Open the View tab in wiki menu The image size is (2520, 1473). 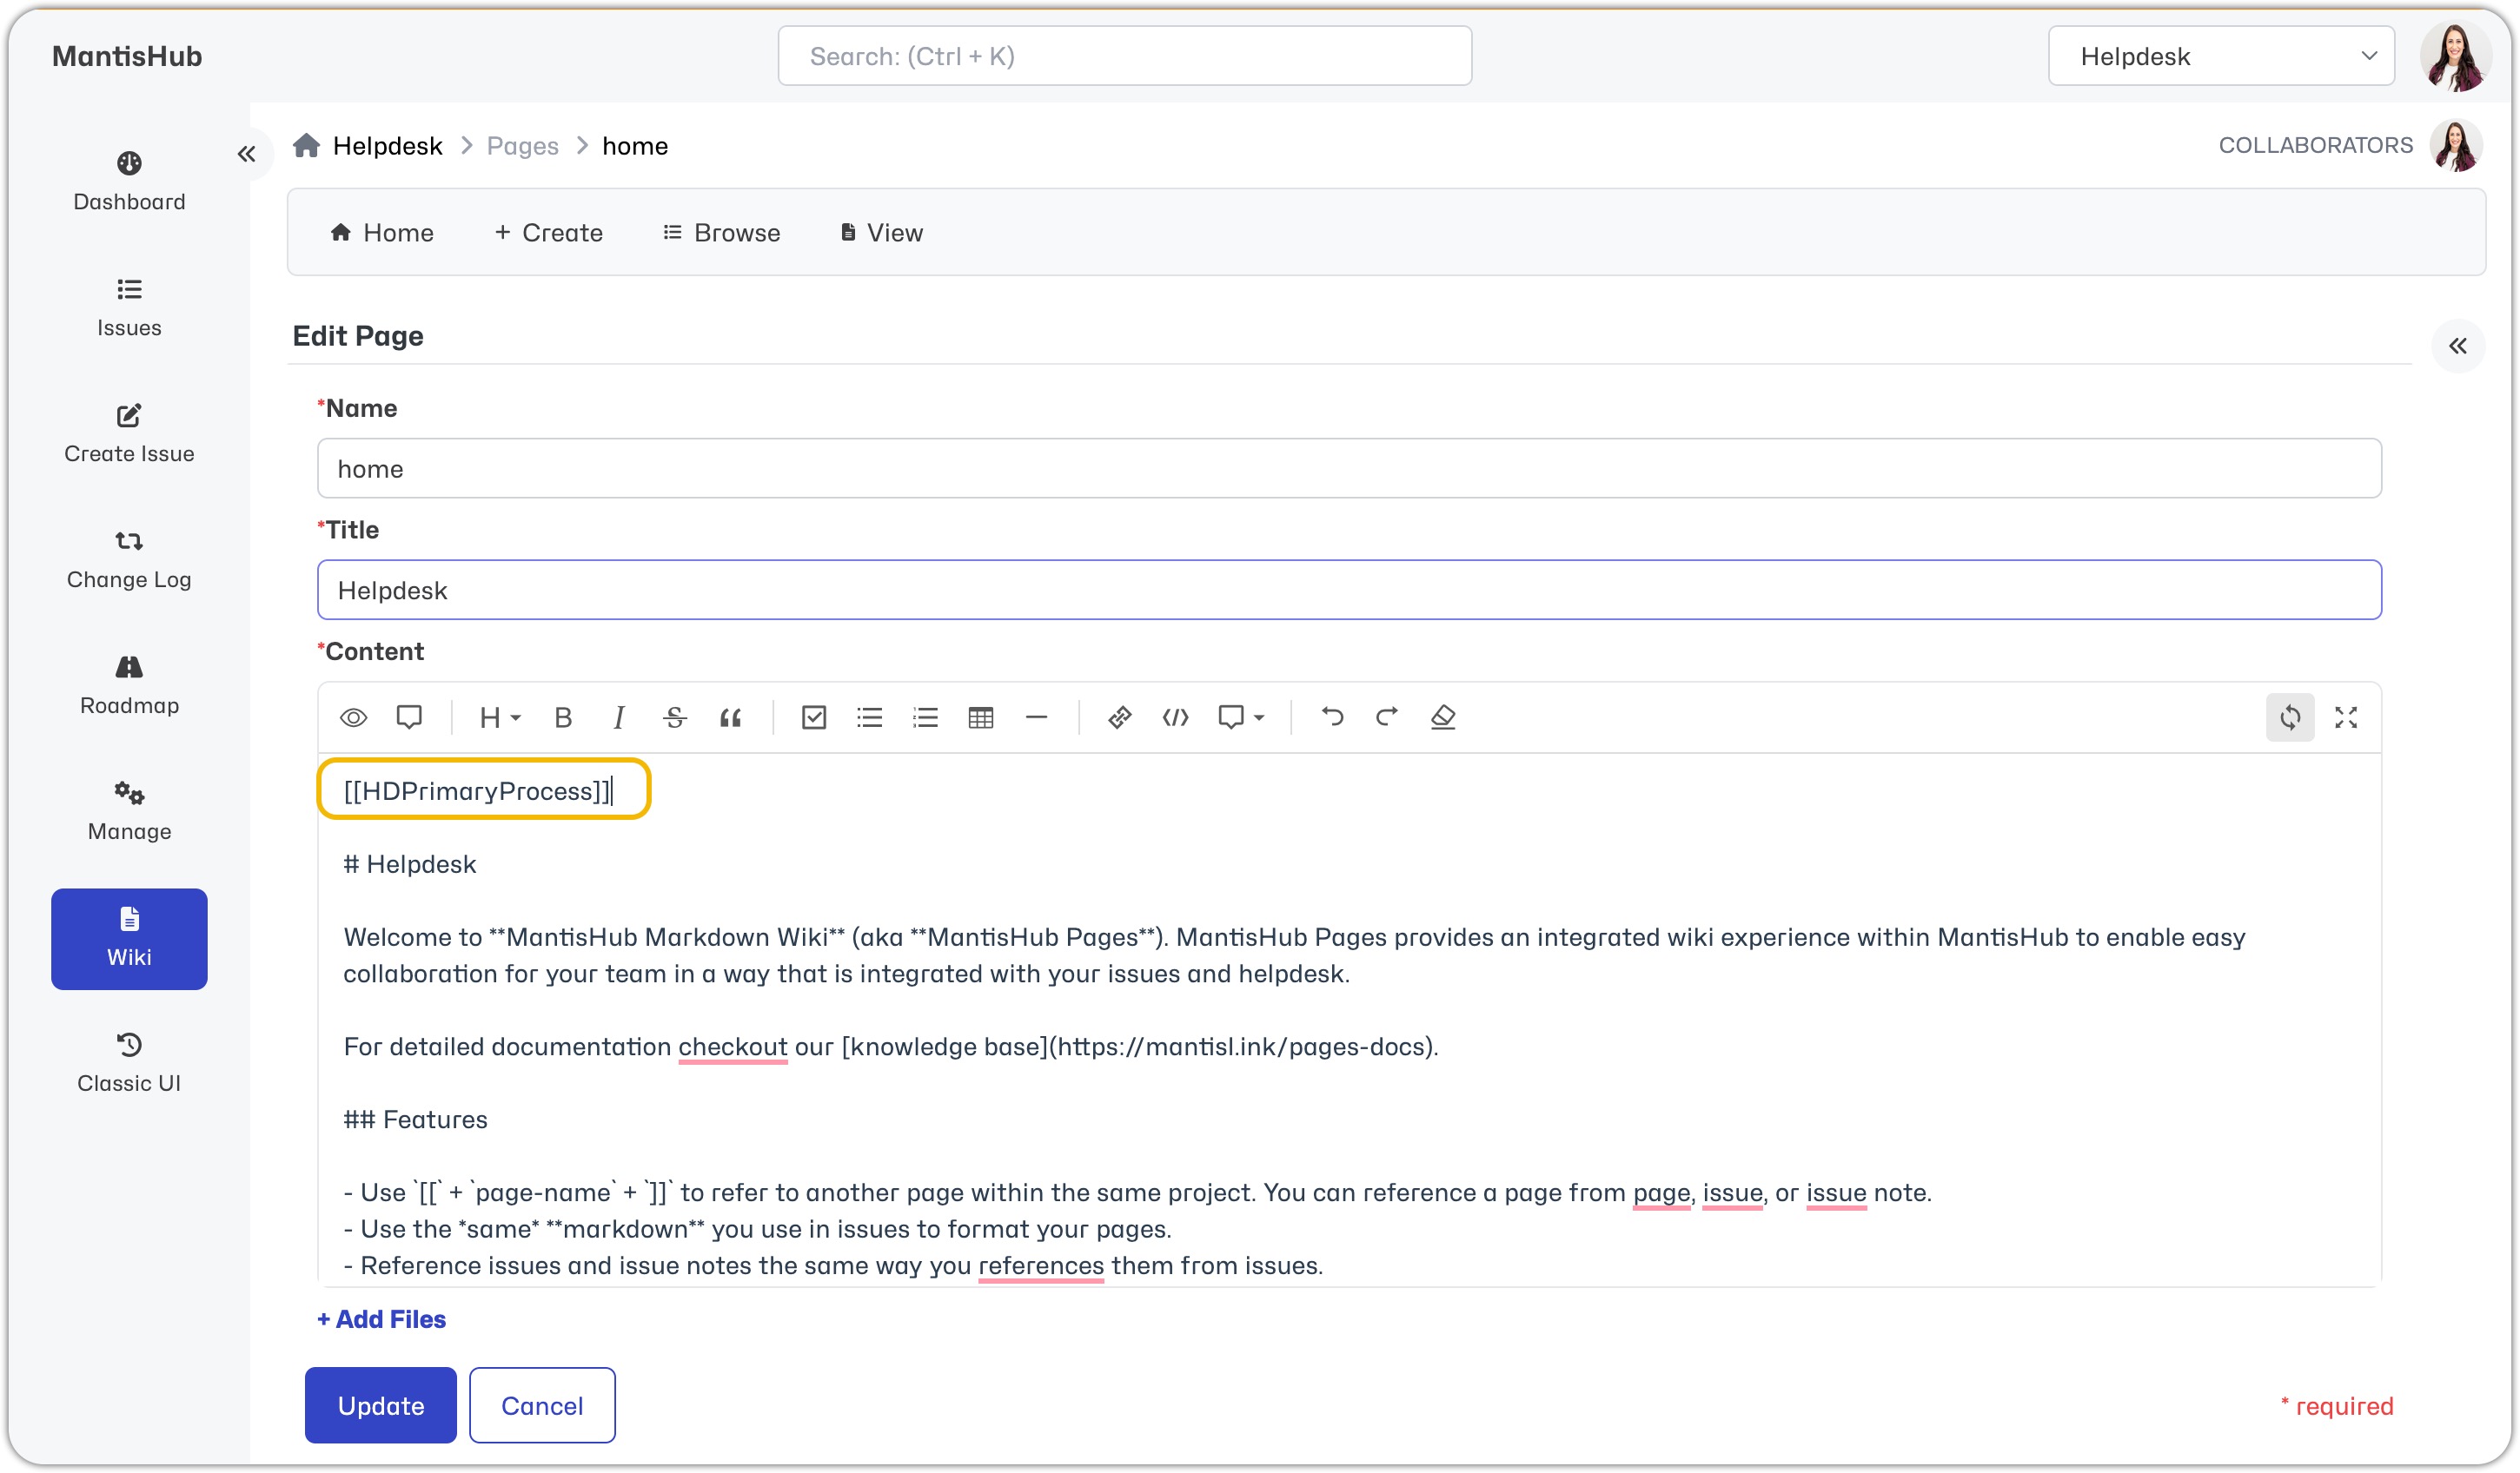coord(882,233)
